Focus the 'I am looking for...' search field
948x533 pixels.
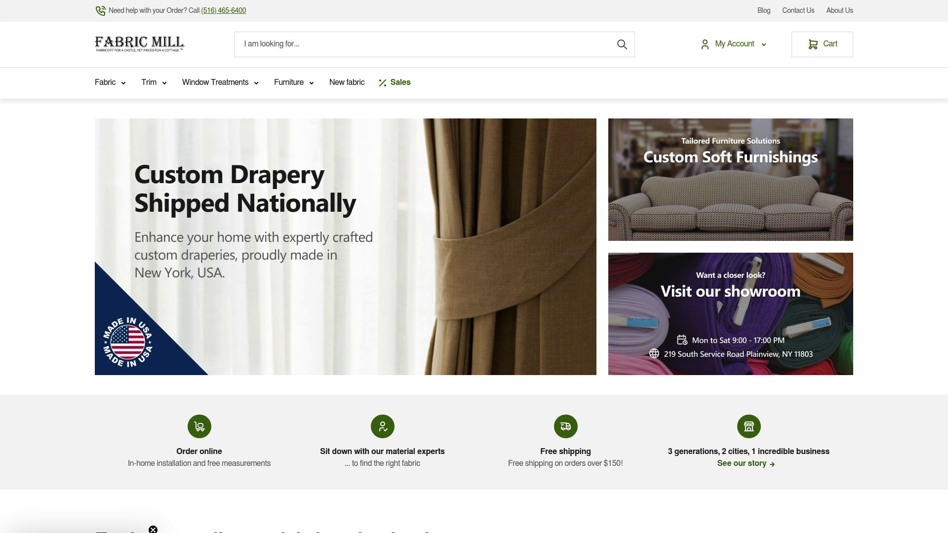coord(425,44)
